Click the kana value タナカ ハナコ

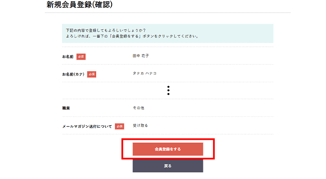click(x=145, y=73)
